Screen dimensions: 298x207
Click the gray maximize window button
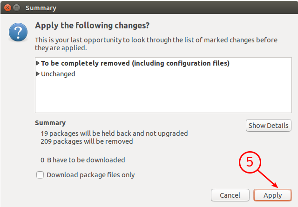pos(17,8)
